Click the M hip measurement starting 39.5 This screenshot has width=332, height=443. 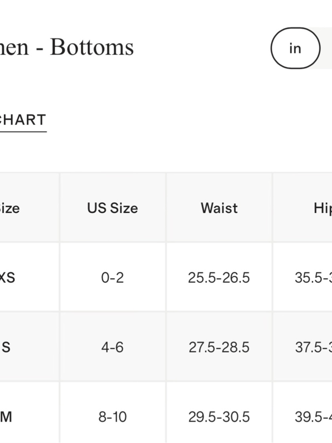(313, 417)
